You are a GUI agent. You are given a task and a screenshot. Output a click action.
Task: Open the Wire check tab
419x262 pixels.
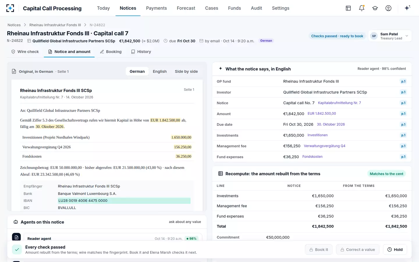click(x=25, y=52)
